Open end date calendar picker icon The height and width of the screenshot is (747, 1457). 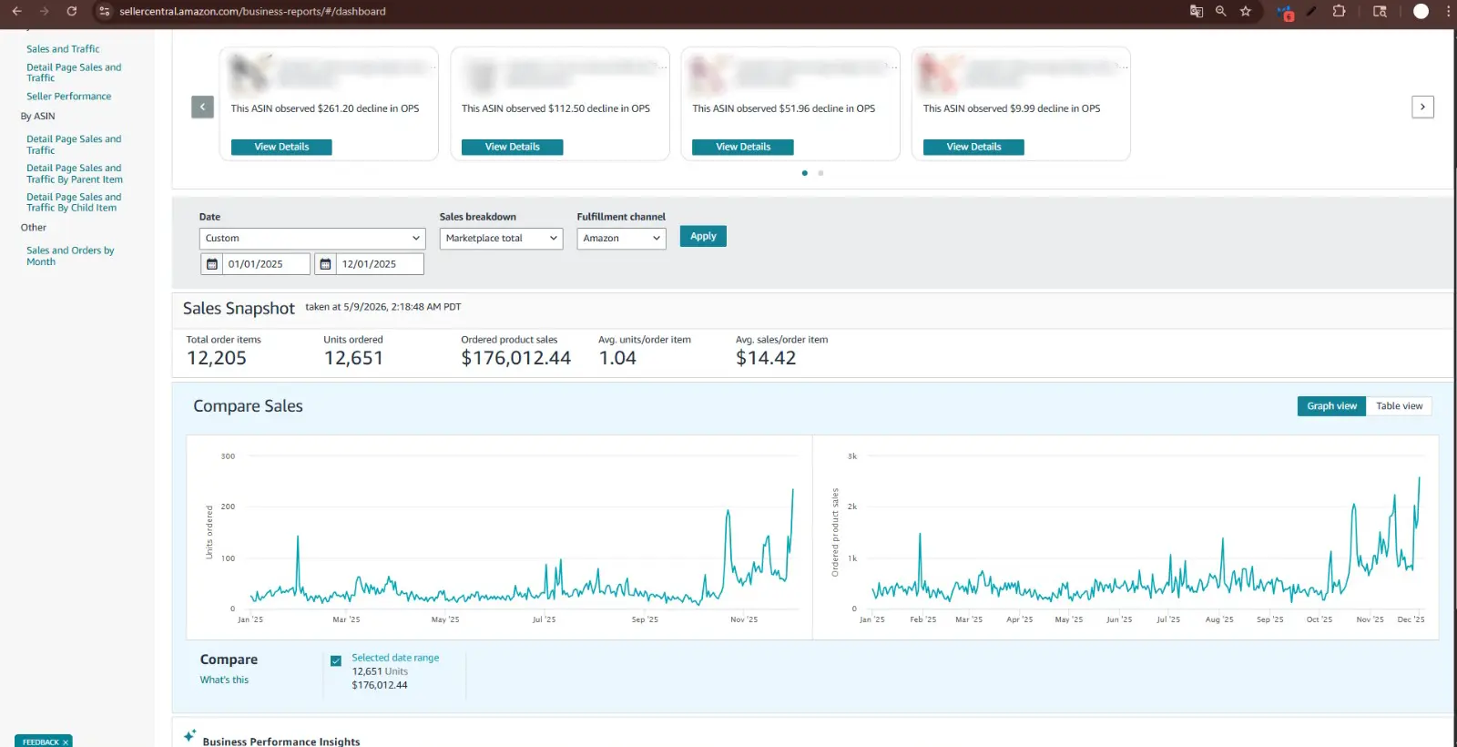tap(325, 264)
